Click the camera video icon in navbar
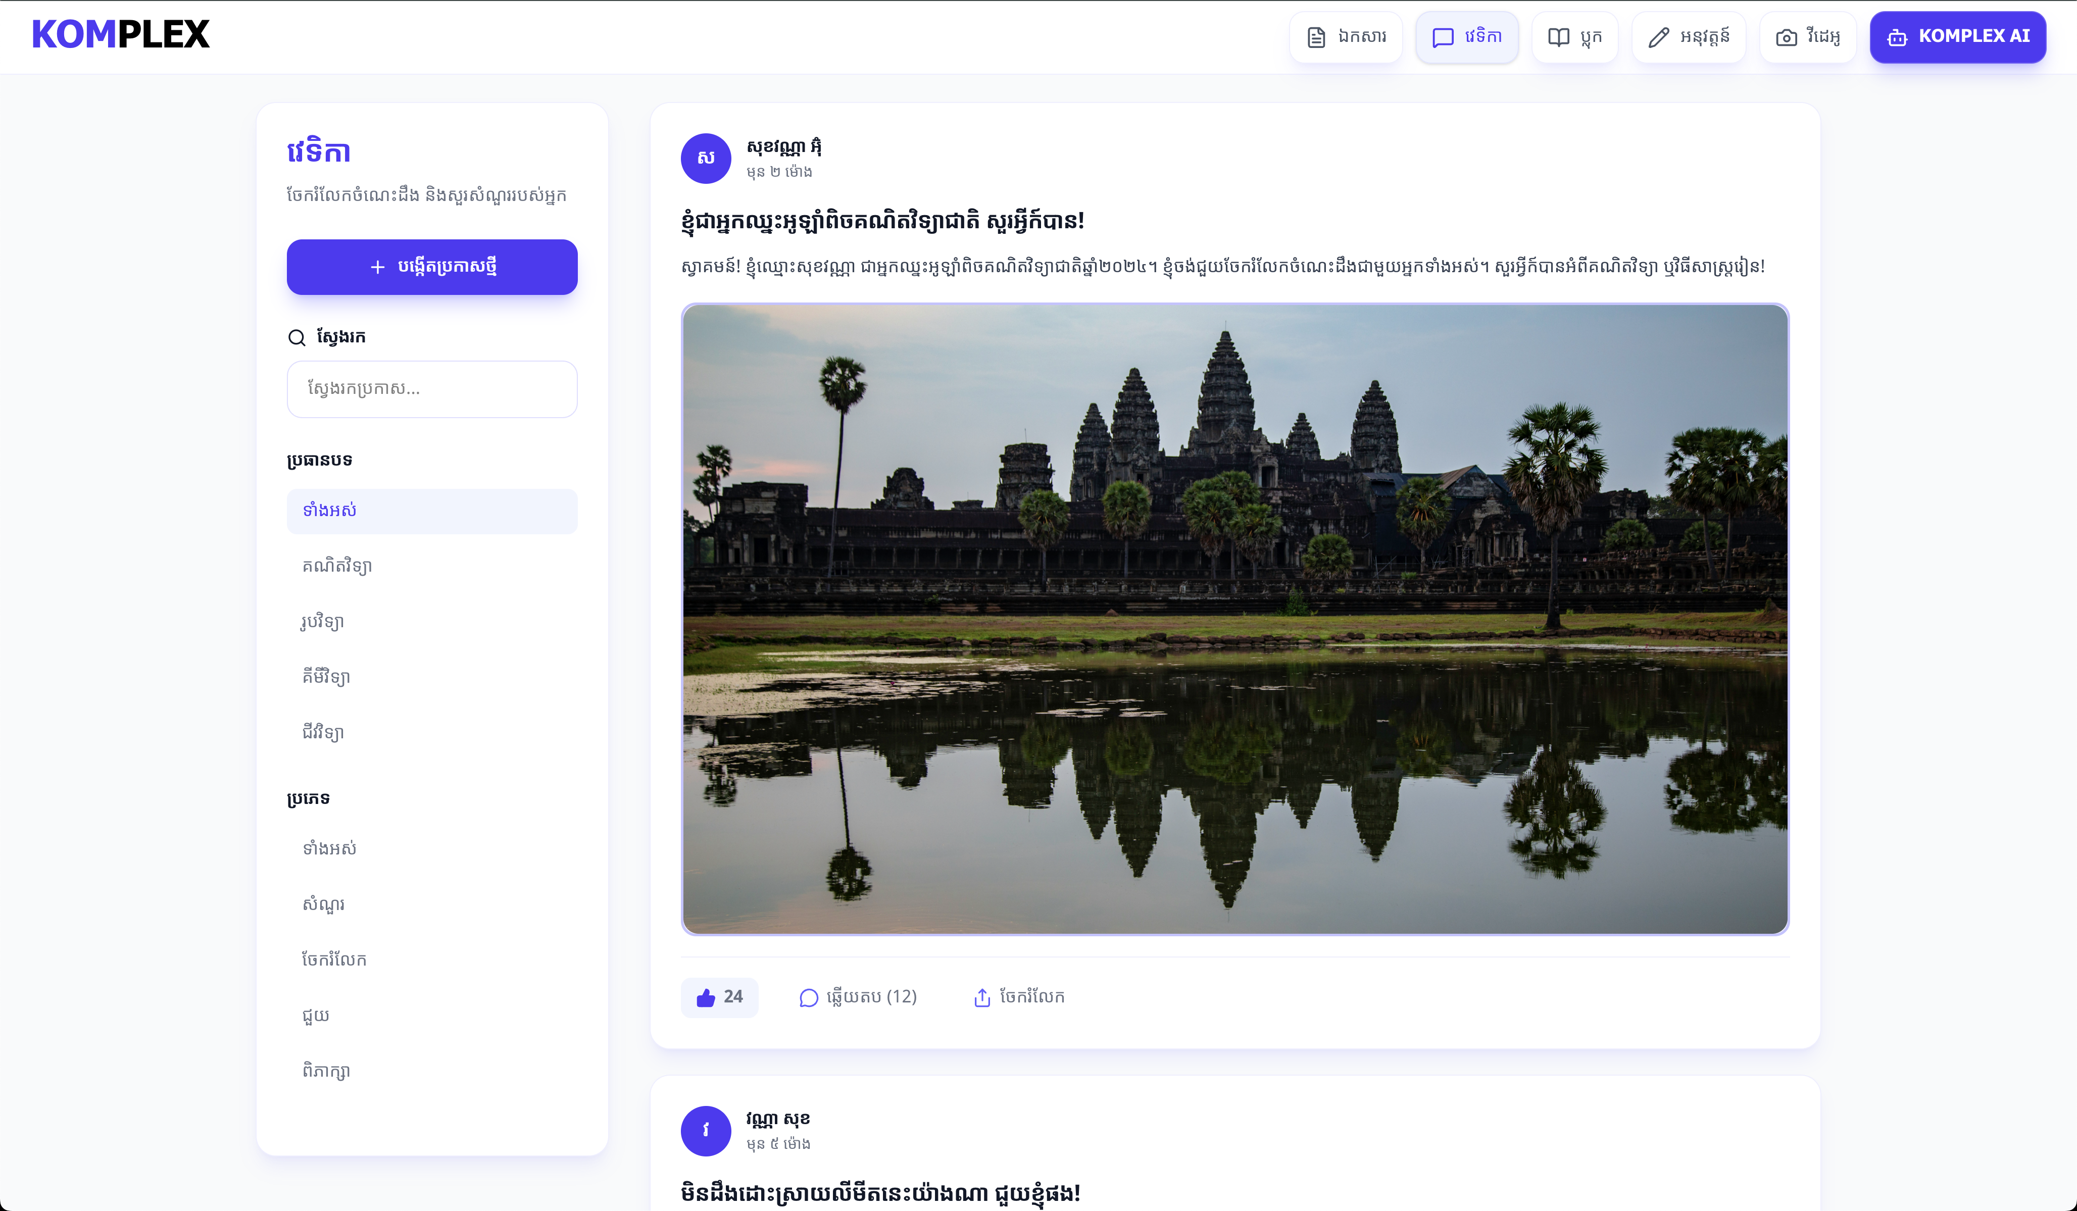The height and width of the screenshot is (1211, 2077). [x=1786, y=37]
